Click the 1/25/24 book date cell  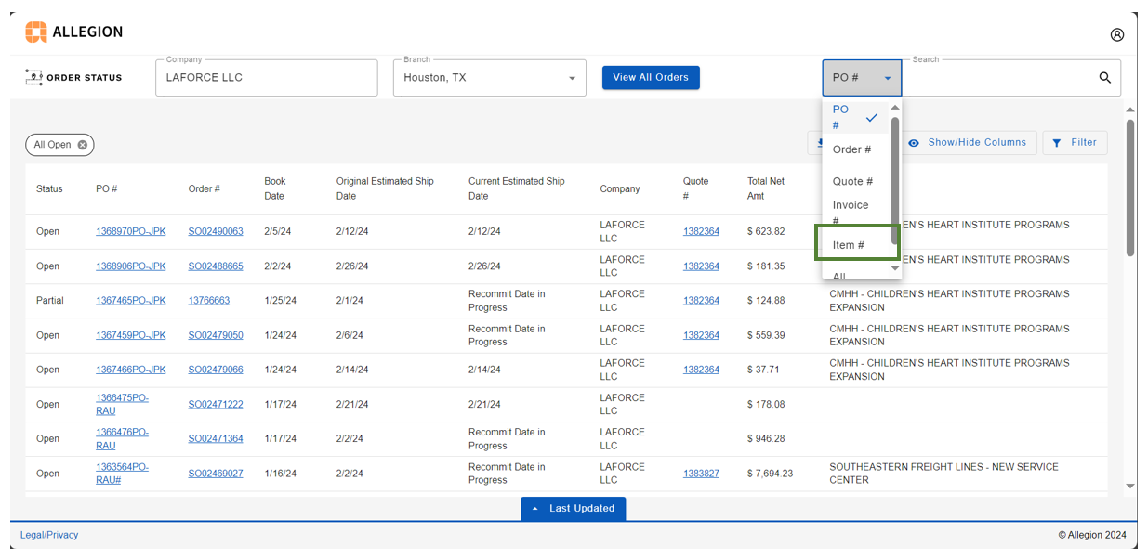click(278, 301)
